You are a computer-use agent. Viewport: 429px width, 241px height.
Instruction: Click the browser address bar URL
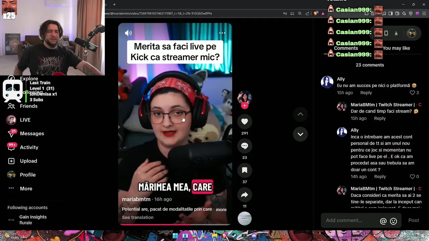pos(159,13)
